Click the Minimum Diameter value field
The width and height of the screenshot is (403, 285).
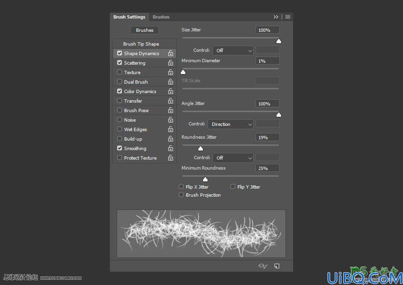click(267, 61)
